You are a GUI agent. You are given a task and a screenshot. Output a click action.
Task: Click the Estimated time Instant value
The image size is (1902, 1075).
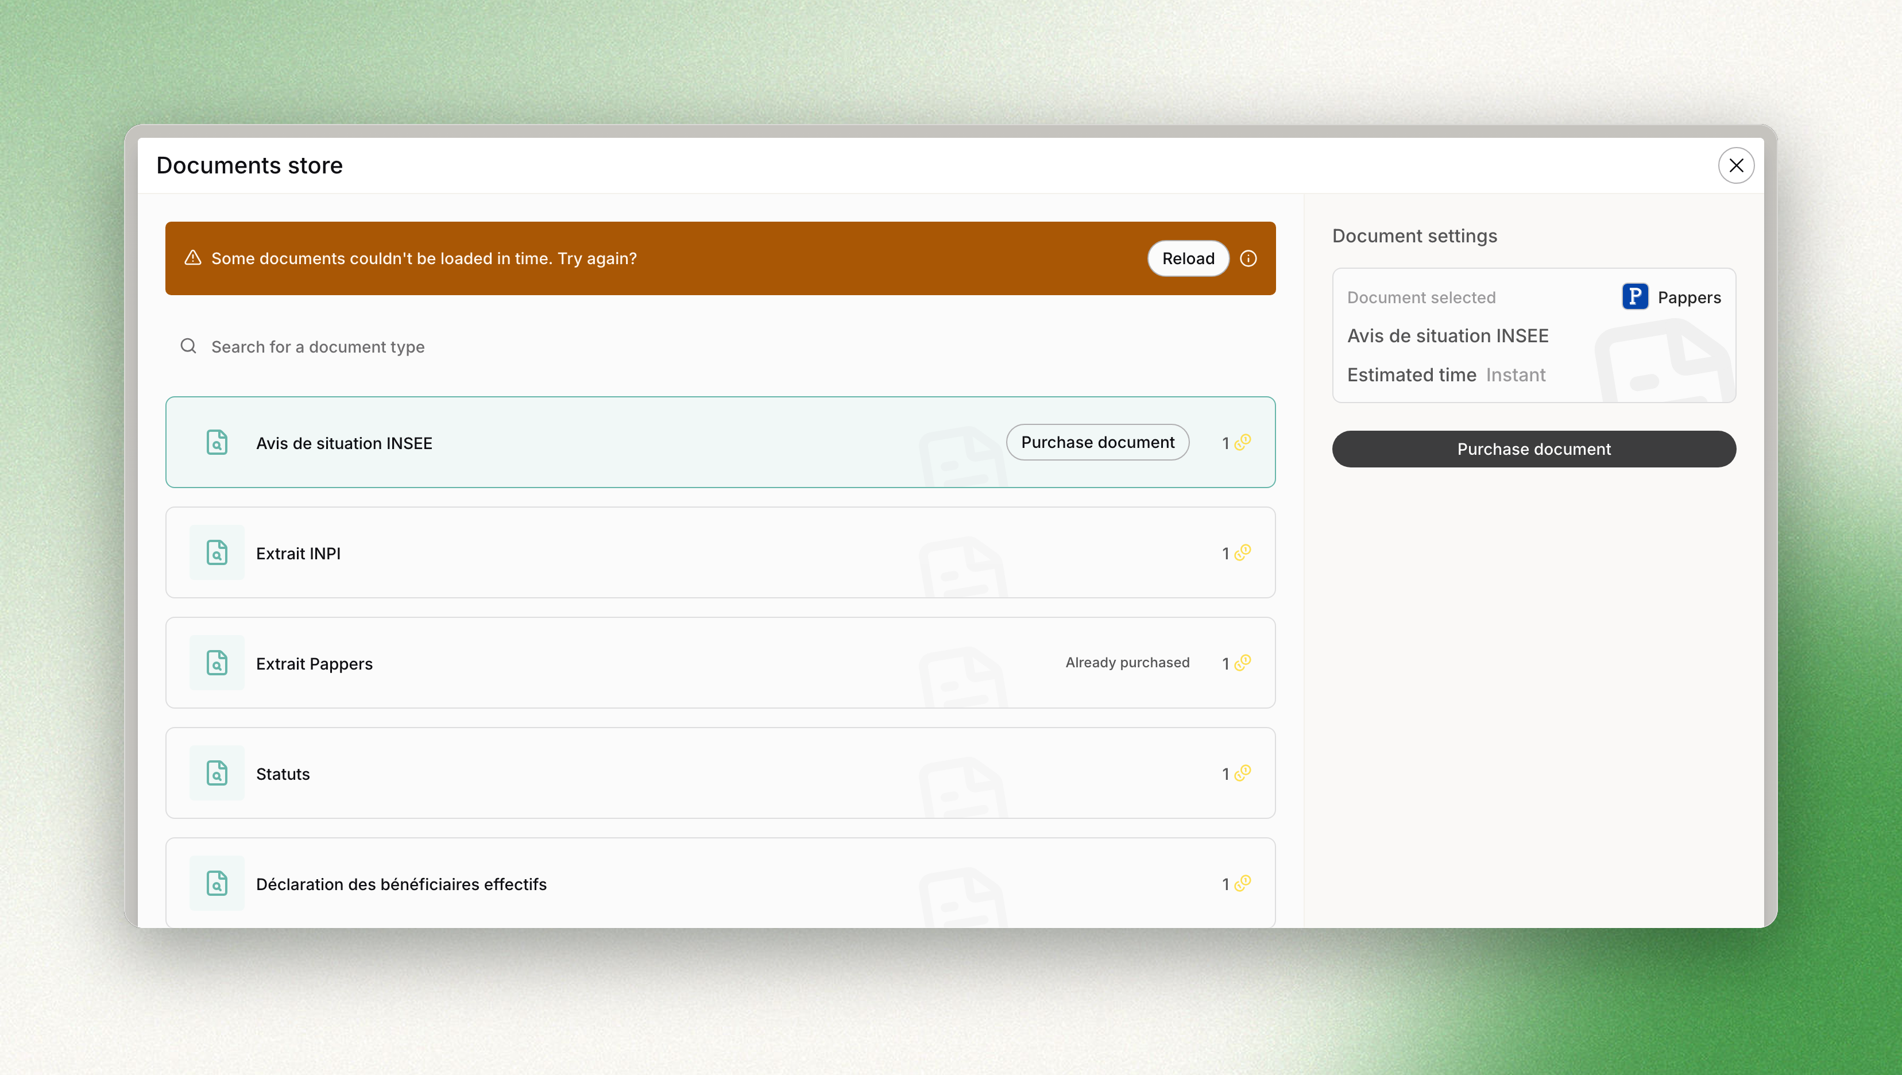[1515, 375]
